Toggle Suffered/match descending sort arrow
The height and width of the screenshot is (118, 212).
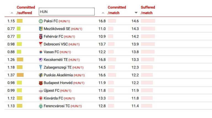(x=136, y=13)
